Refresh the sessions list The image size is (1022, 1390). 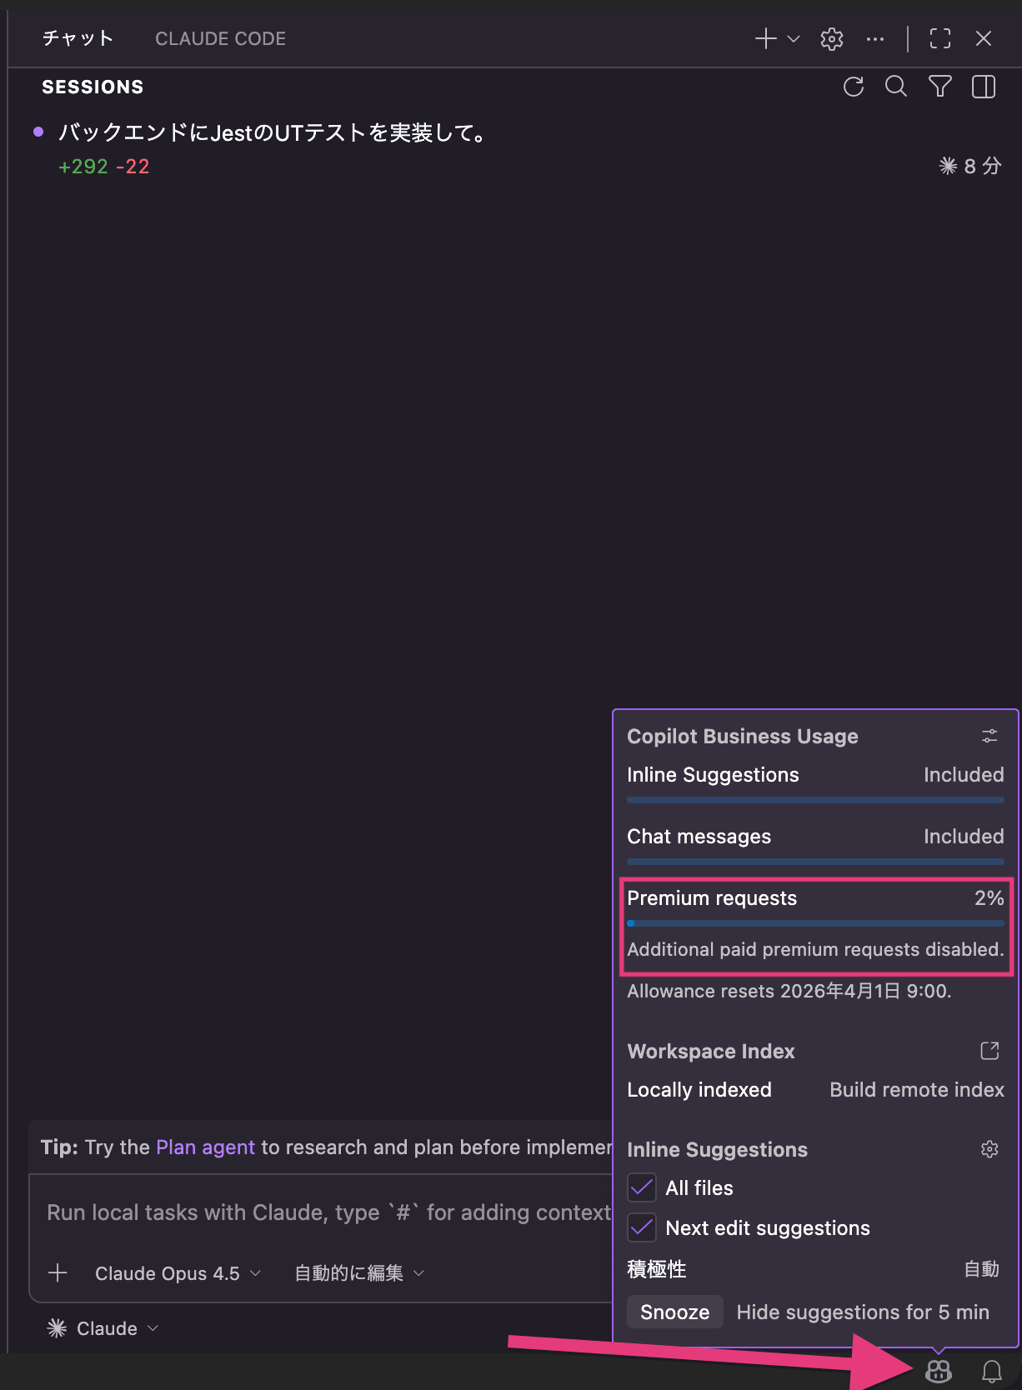854,87
